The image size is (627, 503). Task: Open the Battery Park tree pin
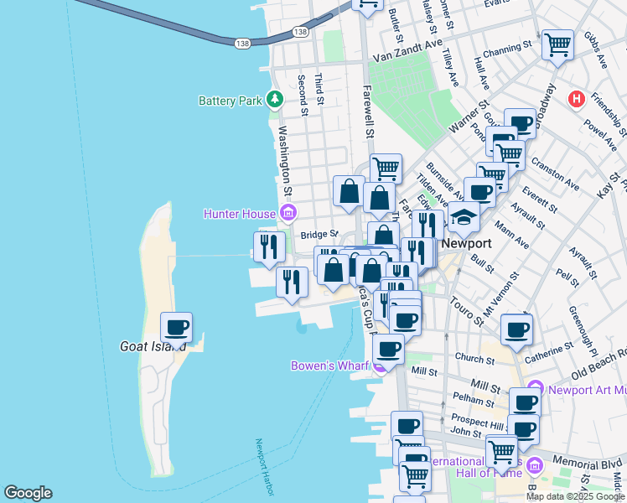pos(275,98)
